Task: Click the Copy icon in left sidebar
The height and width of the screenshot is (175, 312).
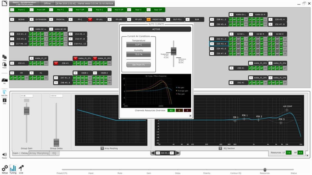Action: pos(5,57)
